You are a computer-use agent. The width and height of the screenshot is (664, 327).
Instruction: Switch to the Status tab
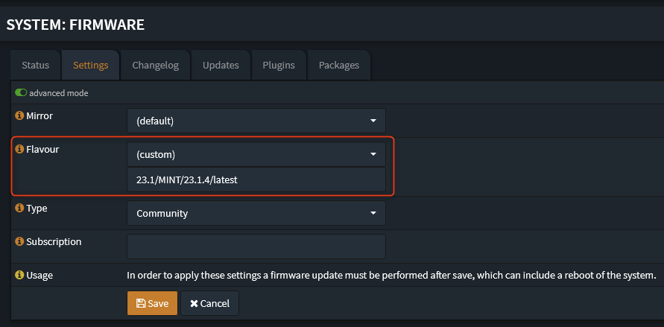(x=35, y=66)
